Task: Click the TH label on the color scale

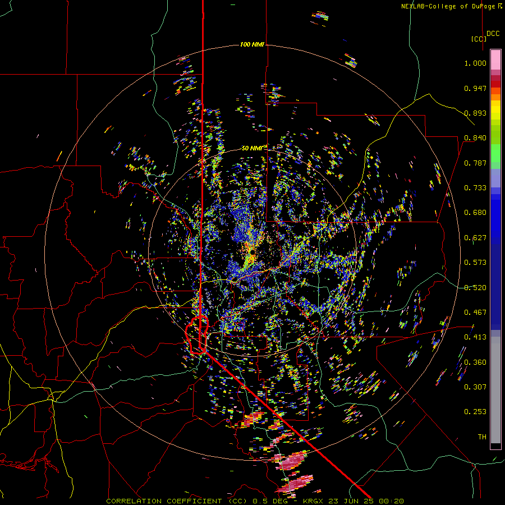Action: [482, 437]
